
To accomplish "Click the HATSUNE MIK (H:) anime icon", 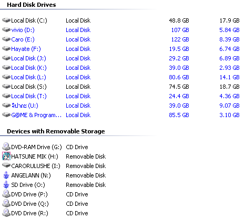I will pos(6,156).
